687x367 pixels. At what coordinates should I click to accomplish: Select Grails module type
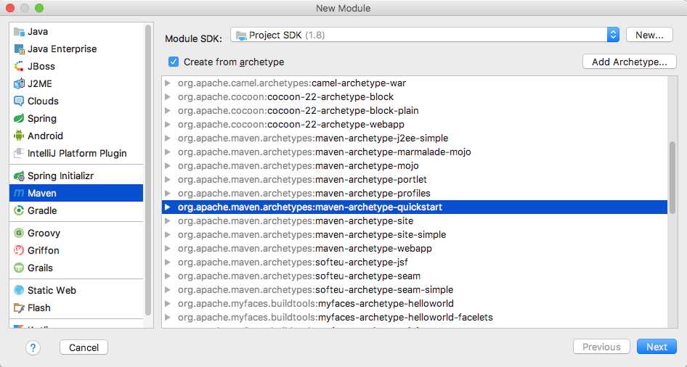click(76, 268)
